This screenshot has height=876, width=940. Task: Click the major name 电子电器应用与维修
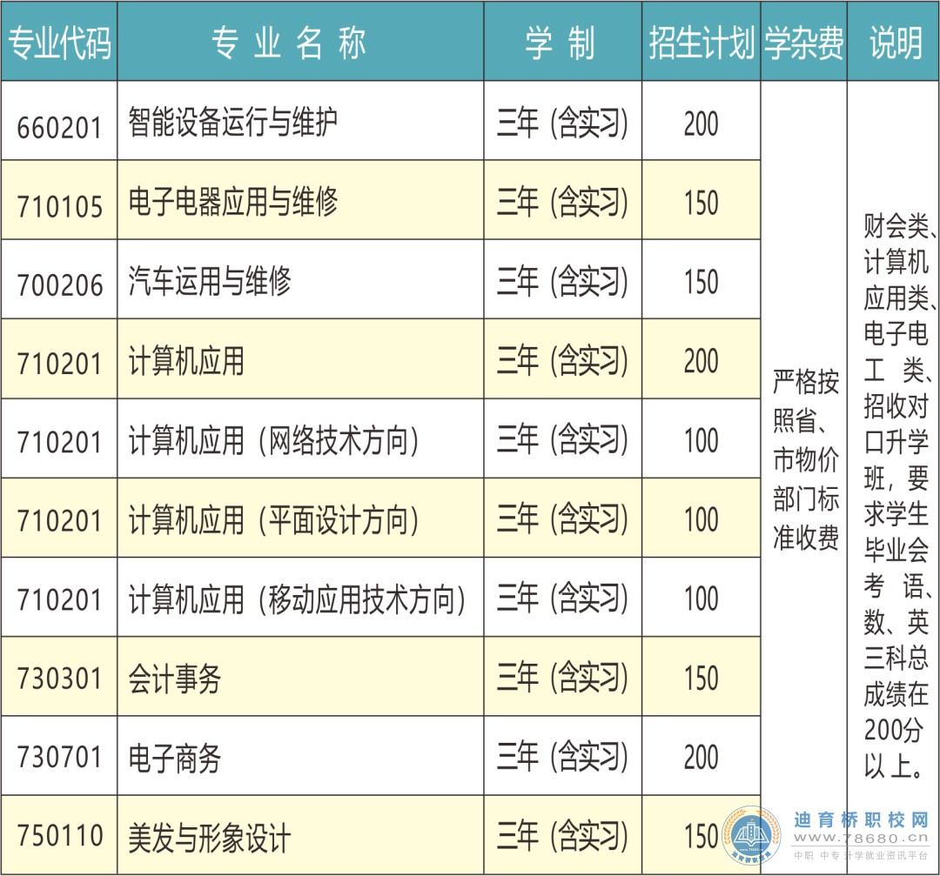(x=232, y=201)
